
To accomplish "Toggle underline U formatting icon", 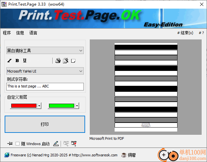I will [25, 61].
